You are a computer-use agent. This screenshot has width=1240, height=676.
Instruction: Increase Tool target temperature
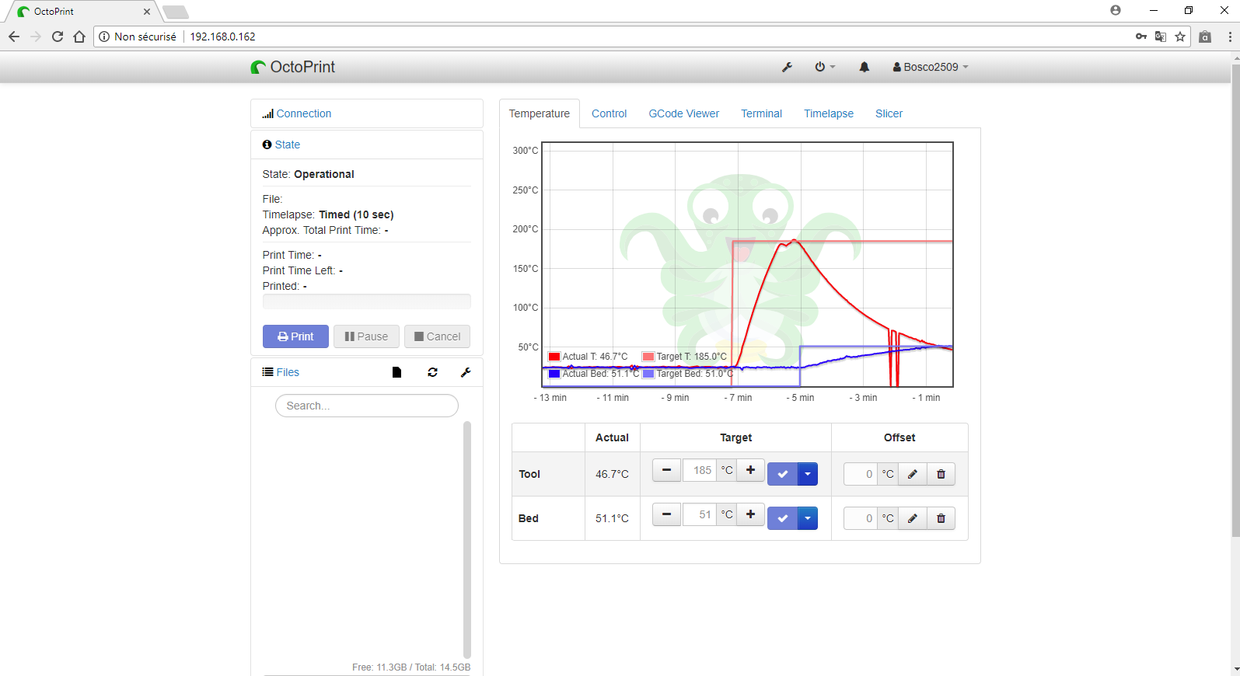point(750,470)
